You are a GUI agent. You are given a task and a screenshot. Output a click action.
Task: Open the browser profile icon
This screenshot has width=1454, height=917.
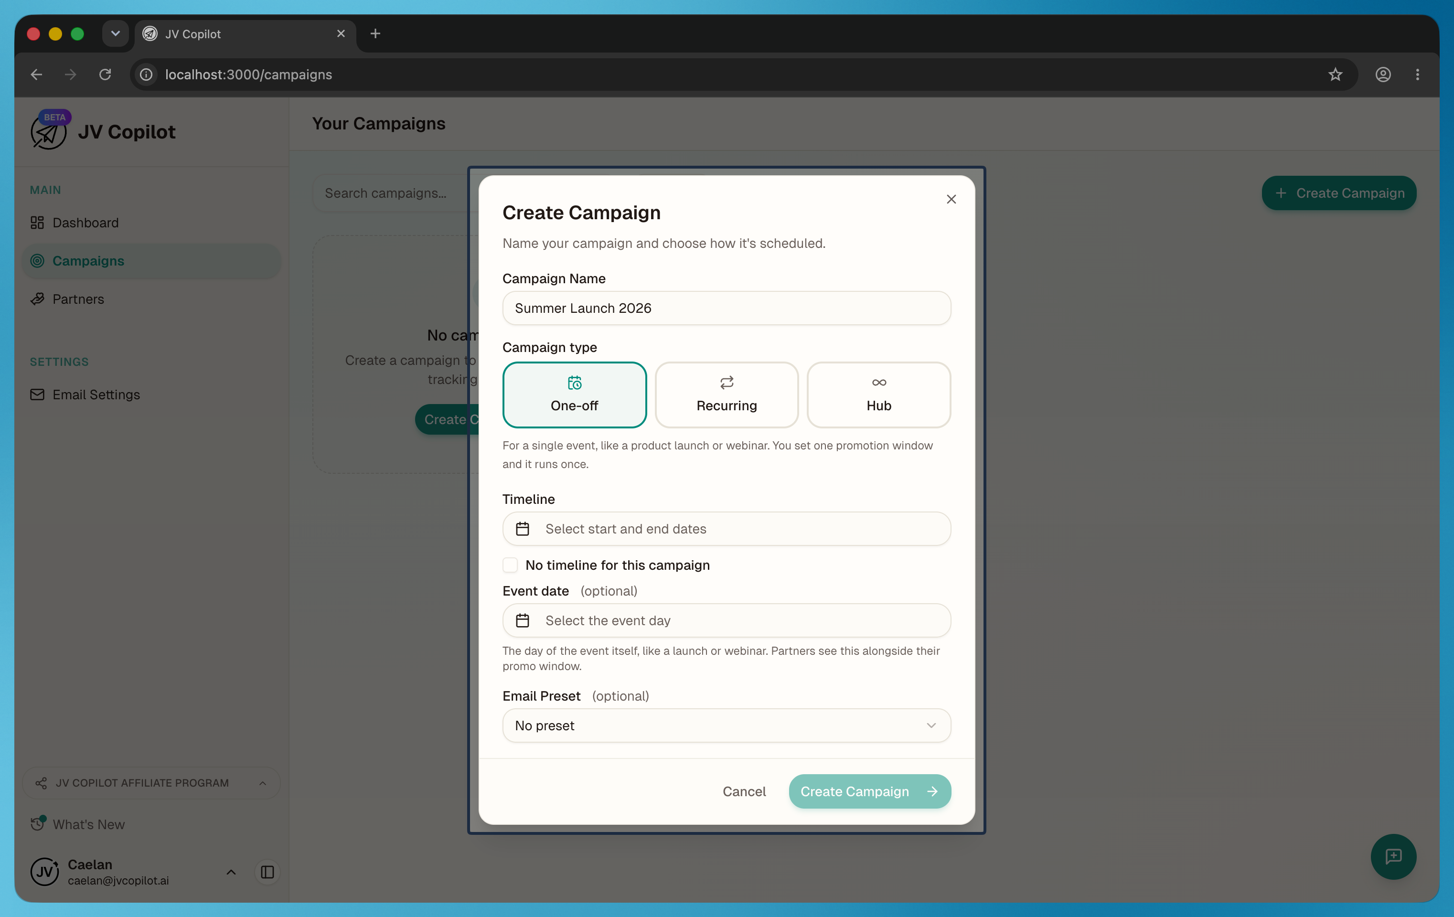[1383, 74]
